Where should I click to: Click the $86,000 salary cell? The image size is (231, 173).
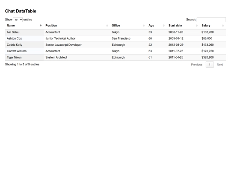coord(213,38)
